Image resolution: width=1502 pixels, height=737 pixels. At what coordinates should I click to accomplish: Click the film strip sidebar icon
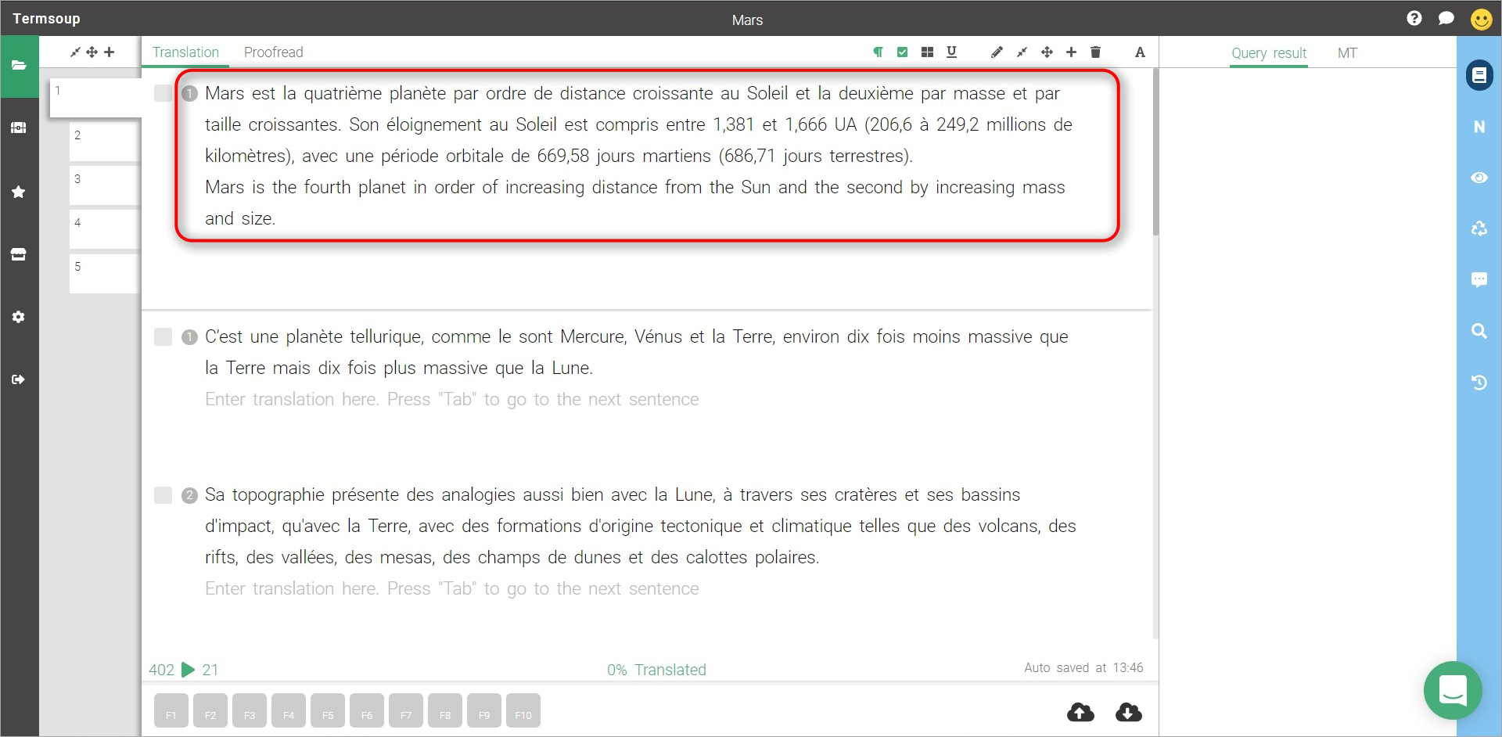pos(19,128)
